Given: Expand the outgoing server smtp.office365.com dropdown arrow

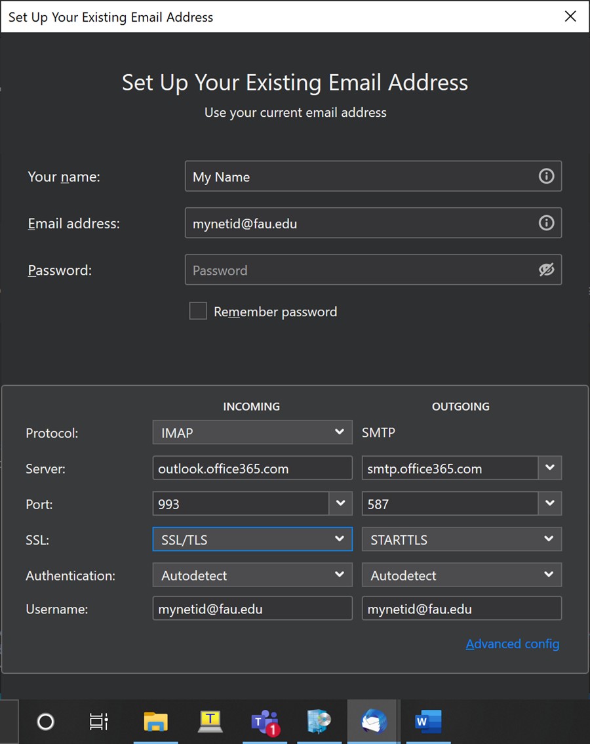Looking at the screenshot, I should (x=550, y=468).
